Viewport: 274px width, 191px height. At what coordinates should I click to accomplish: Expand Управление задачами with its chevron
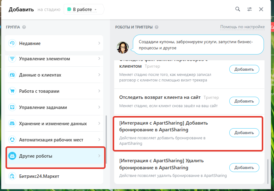point(99,107)
